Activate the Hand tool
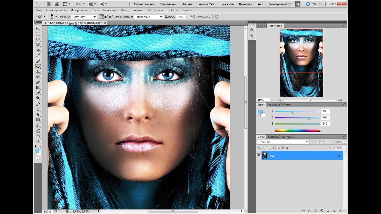This screenshot has height=214, width=381. point(38,136)
